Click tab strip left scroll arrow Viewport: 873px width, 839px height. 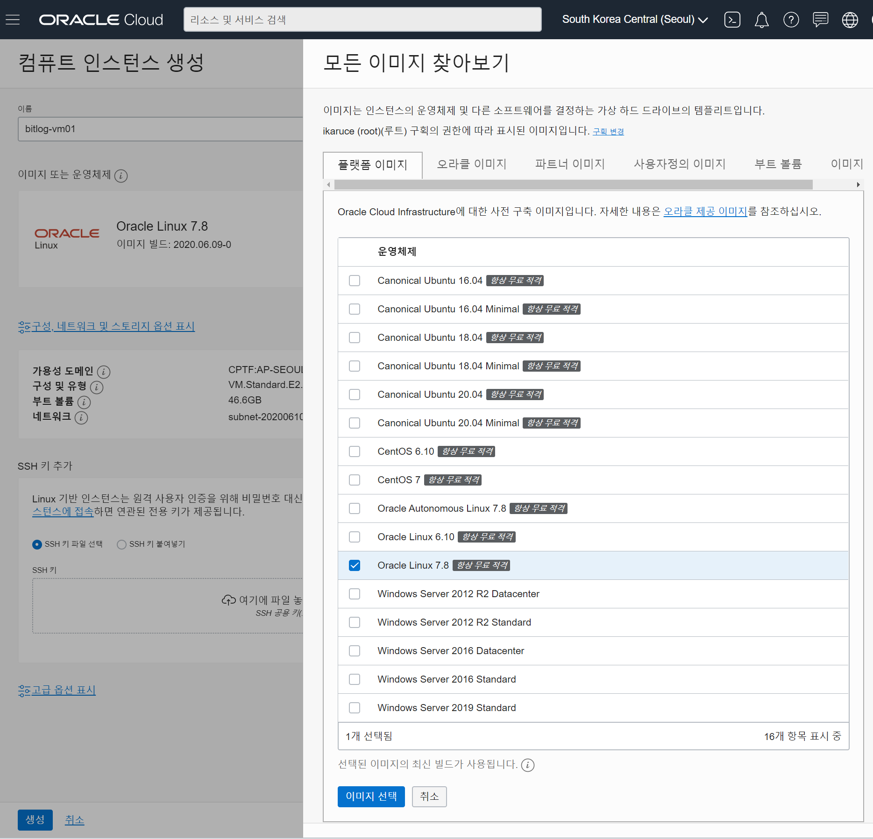pyautogui.click(x=328, y=185)
